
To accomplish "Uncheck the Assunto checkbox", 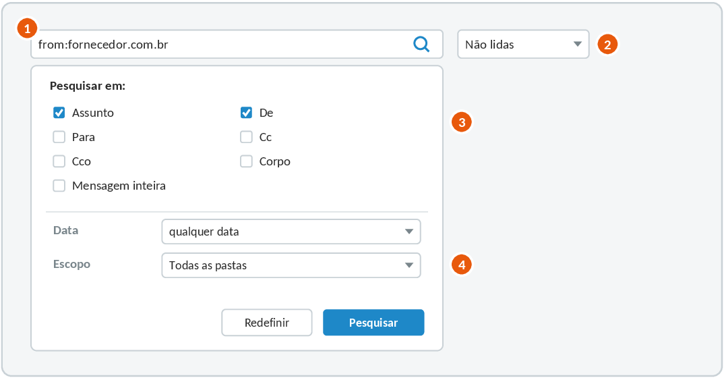I will click(59, 113).
